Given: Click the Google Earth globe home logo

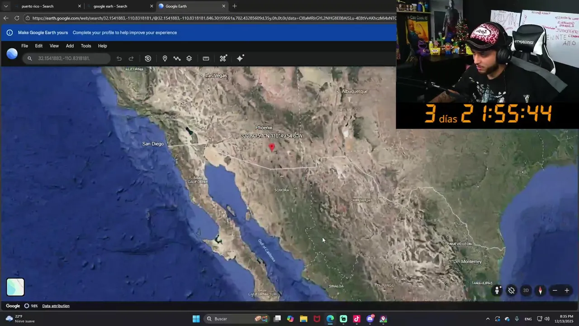Looking at the screenshot, I should click(12, 54).
